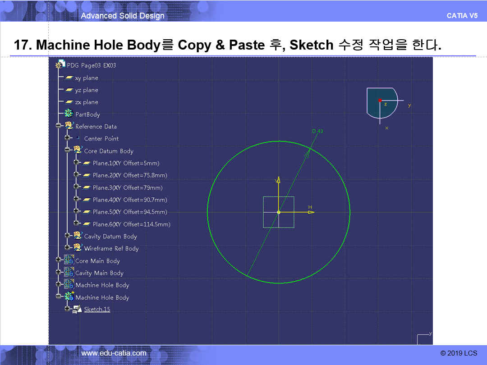Select Plane.6(XY Offset=114.5mm) tree entry
The height and width of the screenshot is (365, 487).
coord(131,224)
